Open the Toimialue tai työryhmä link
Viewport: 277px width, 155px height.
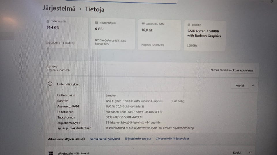click(105, 139)
